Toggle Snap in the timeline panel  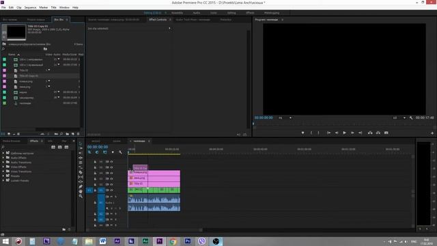coord(97,152)
